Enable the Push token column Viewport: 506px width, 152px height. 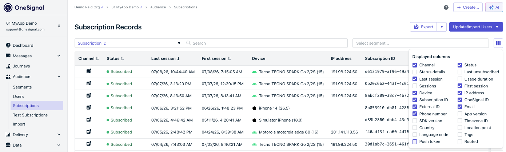click(415, 141)
